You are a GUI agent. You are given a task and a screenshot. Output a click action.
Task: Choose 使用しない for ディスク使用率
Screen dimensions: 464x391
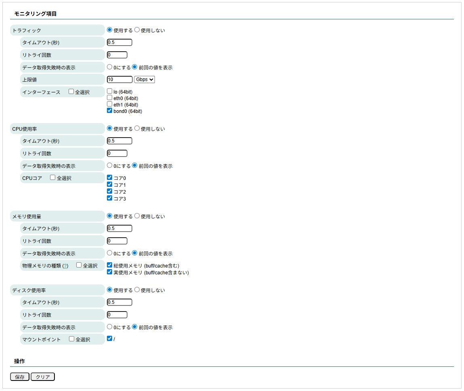click(x=137, y=290)
